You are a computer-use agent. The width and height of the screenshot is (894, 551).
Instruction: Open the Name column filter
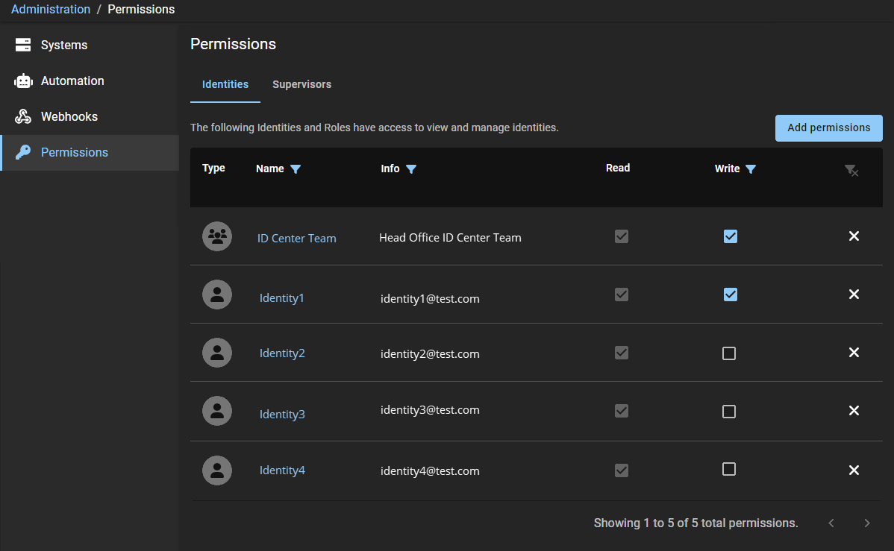pos(296,169)
